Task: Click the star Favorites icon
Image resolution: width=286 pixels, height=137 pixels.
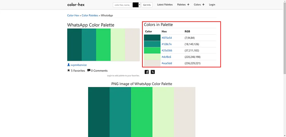Action: click(x=69, y=70)
